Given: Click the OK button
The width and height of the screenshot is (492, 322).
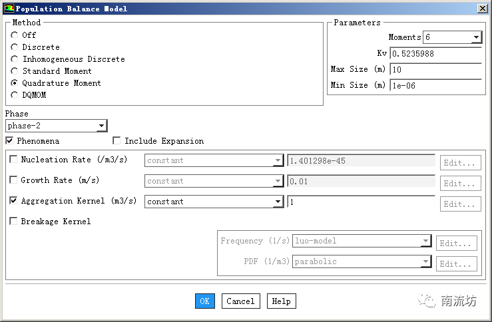Looking at the screenshot, I should [204, 301].
